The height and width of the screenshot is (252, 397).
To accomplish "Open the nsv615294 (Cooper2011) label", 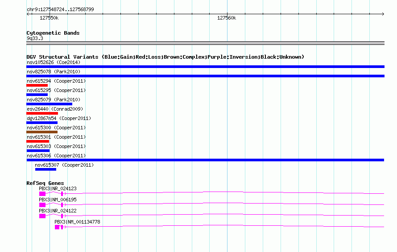I will [x=56, y=81].
